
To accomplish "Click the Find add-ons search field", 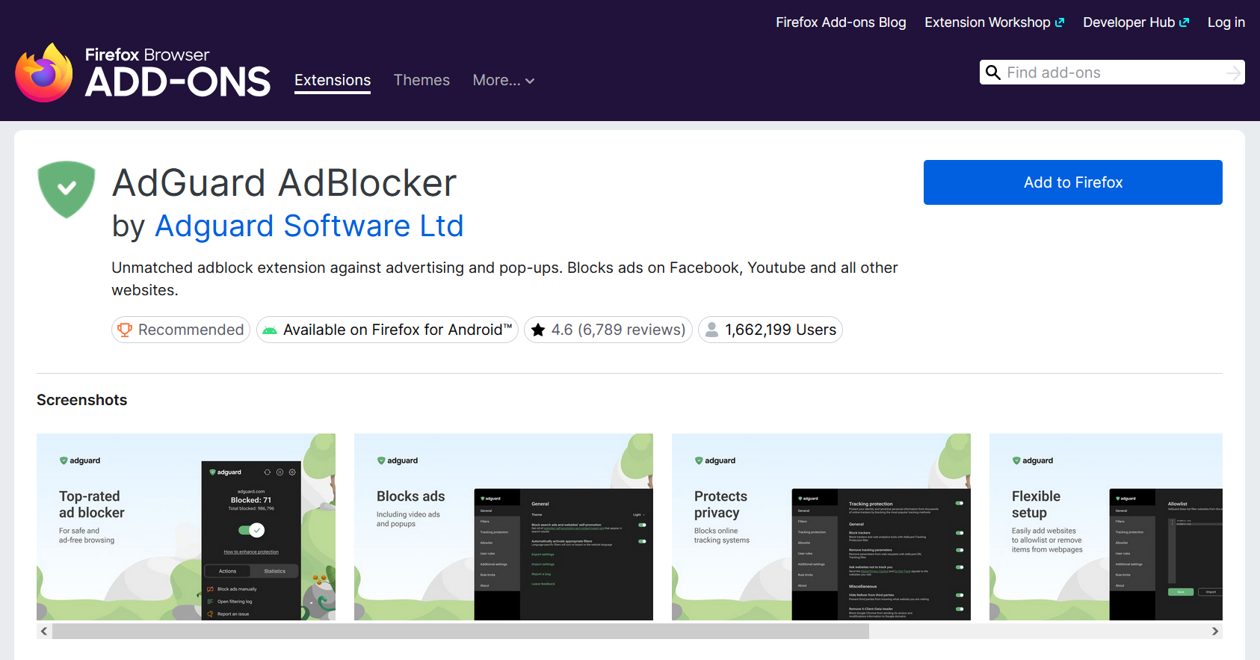I will pyautogui.click(x=1112, y=73).
